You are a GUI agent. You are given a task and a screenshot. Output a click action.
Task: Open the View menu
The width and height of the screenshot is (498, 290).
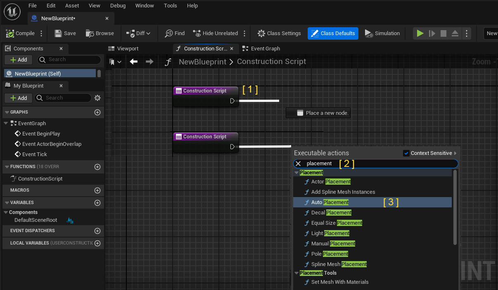coord(95,5)
